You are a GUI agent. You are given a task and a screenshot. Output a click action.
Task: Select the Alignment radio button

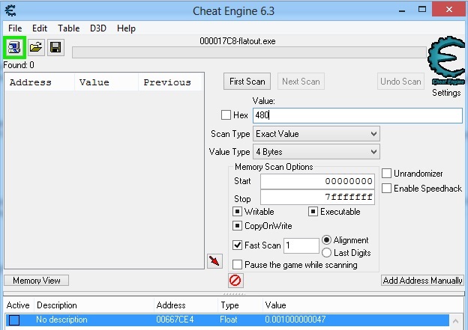coord(326,239)
